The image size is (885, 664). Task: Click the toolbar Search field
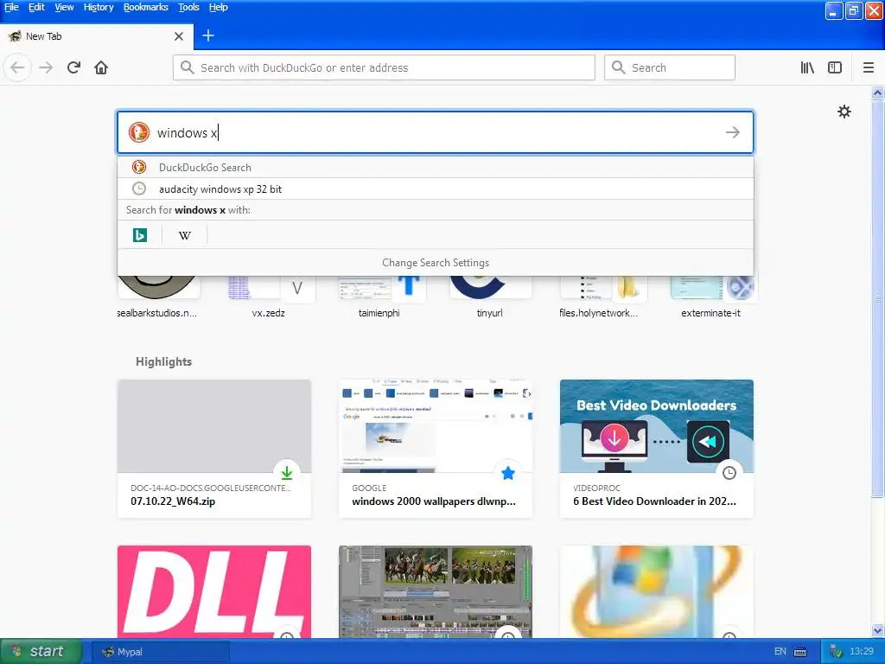(670, 67)
